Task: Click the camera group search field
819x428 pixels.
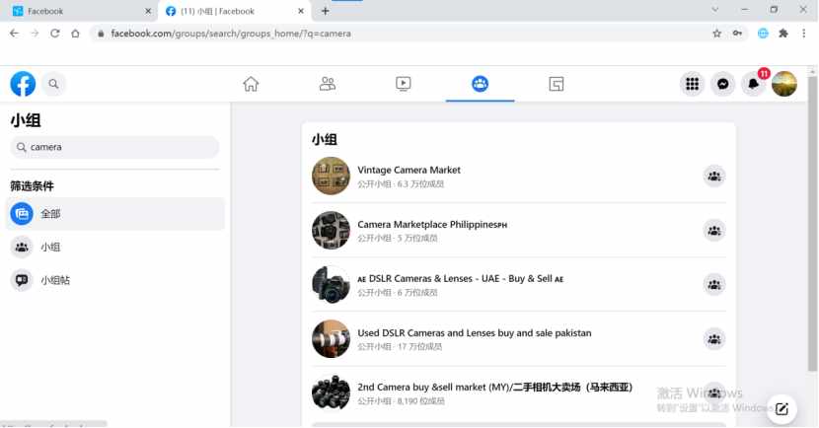Action: [114, 147]
